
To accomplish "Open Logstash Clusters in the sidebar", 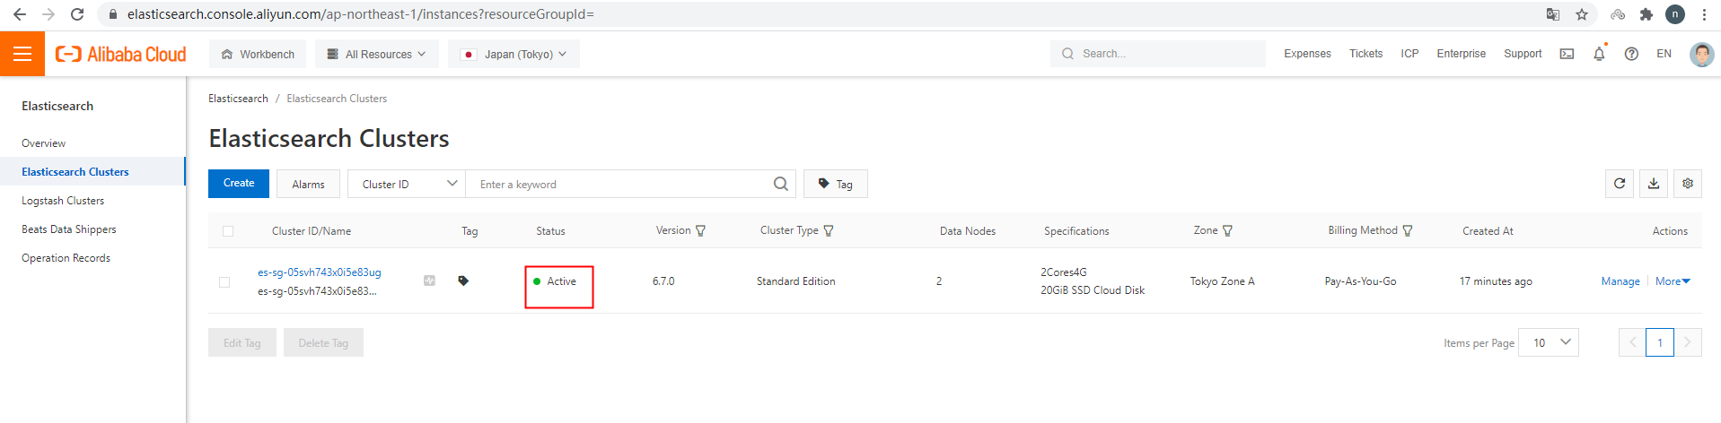I will [x=63, y=201].
